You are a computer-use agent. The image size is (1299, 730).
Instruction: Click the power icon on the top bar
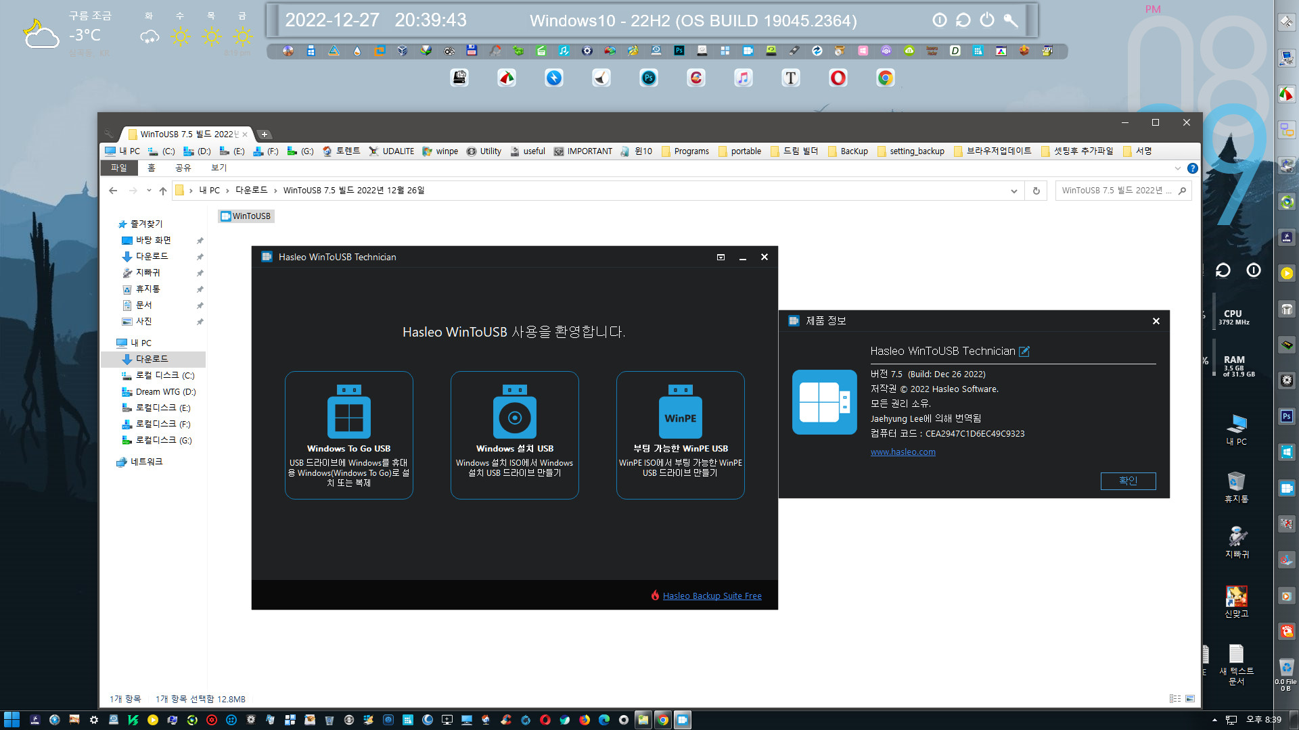[x=987, y=20]
